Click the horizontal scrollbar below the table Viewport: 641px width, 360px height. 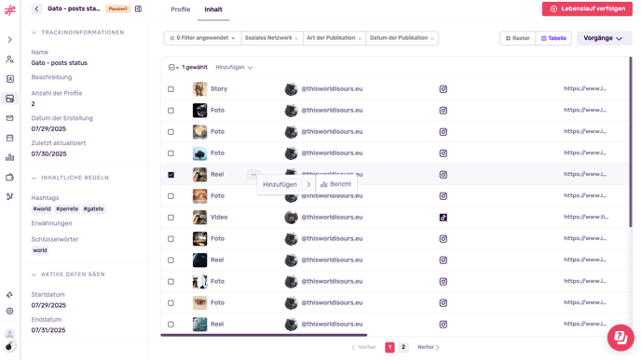[x=264, y=335]
